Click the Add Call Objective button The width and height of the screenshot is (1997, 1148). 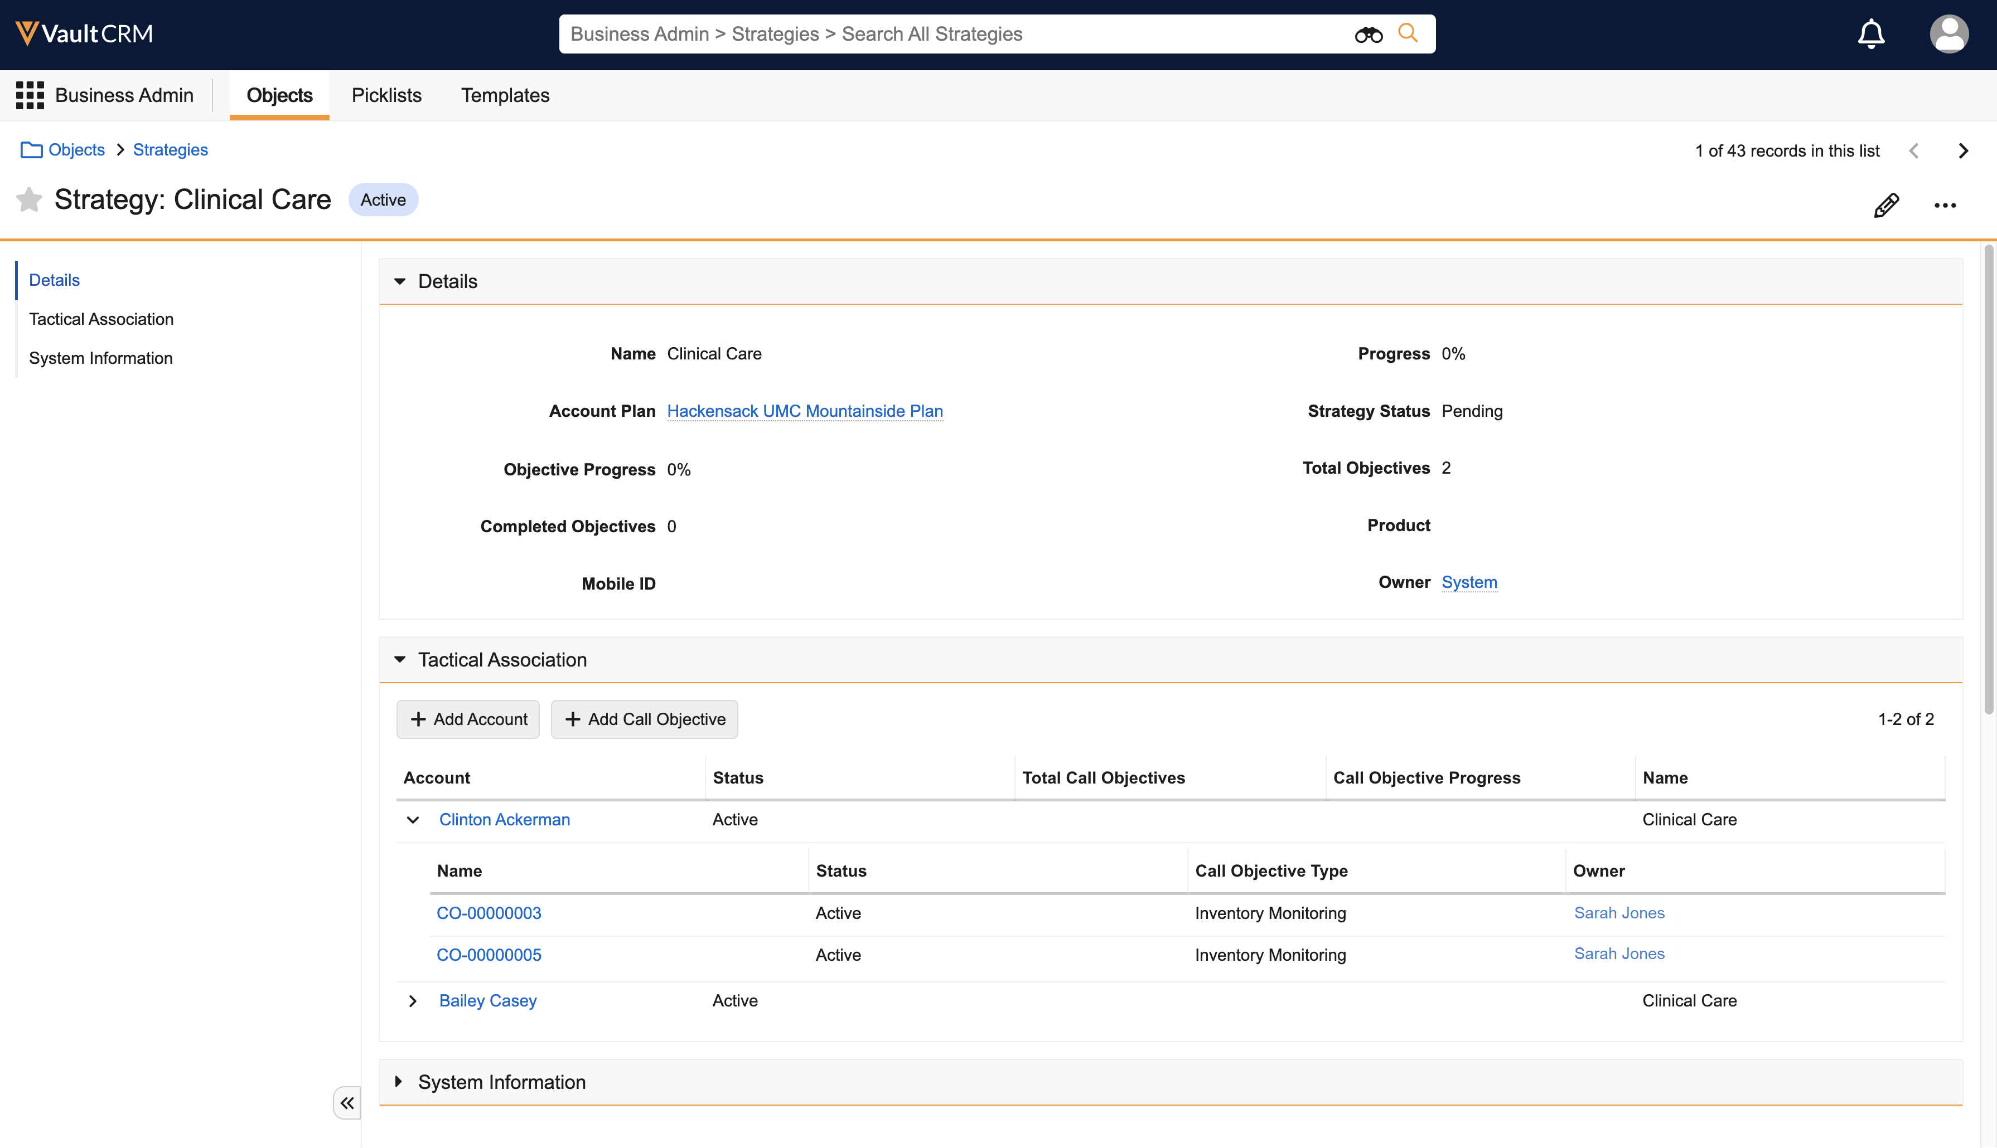(644, 719)
